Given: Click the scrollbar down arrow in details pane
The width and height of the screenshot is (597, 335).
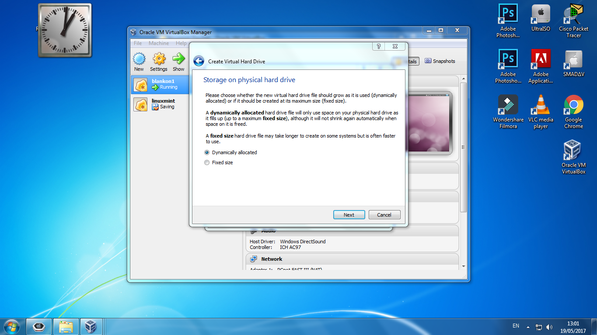Looking at the screenshot, I should (464, 266).
